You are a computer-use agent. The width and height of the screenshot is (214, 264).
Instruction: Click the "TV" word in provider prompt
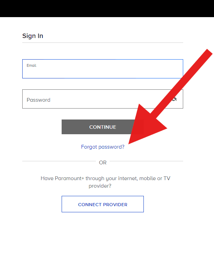(x=167, y=178)
